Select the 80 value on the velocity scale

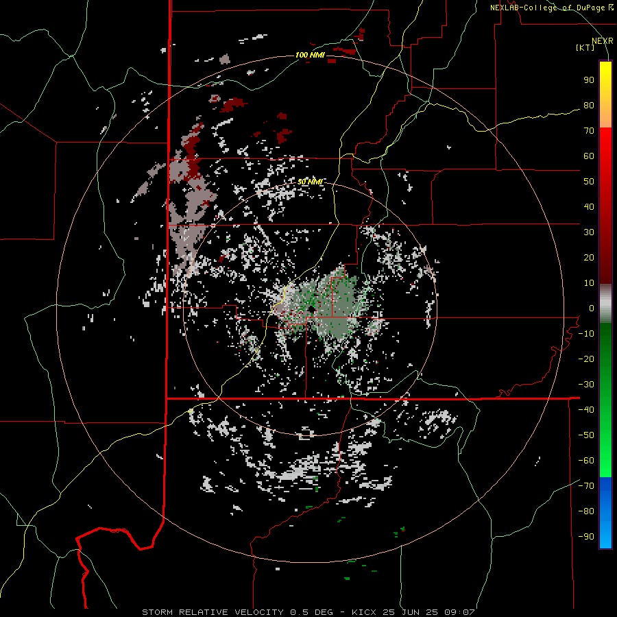589,106
